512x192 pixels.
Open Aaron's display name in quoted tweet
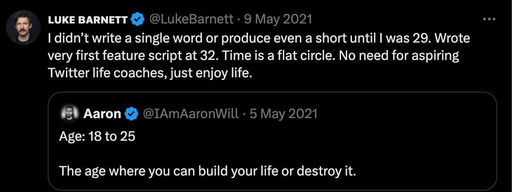pos(102,114)
